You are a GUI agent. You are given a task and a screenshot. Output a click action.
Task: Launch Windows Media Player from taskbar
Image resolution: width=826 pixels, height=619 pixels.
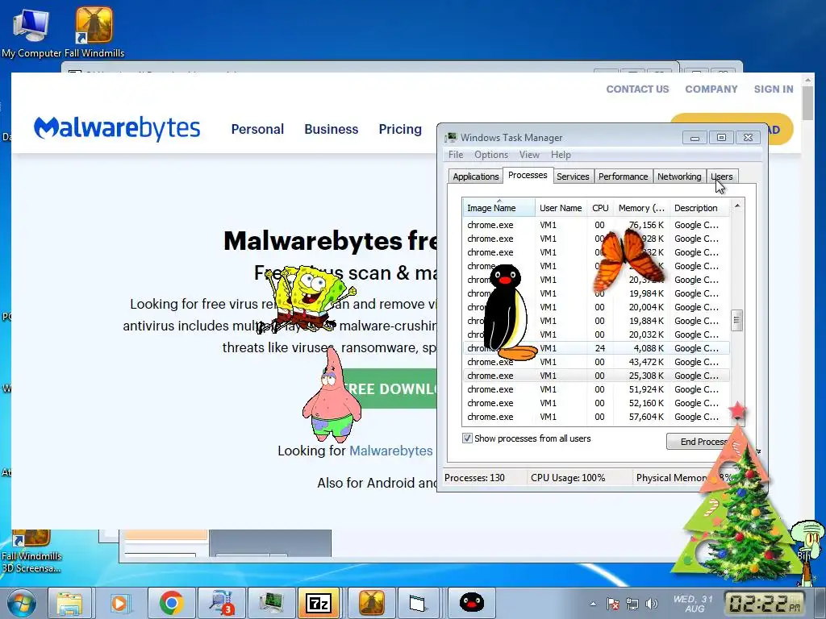point(120,603)
